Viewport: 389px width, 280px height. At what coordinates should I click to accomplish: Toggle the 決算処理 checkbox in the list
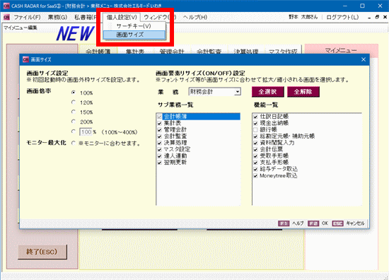159,143
